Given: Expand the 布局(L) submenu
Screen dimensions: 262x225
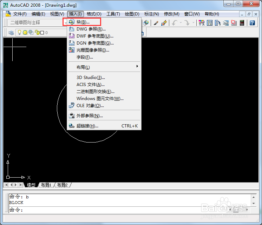Looking at the screenshot, I should tap(104, 67).
